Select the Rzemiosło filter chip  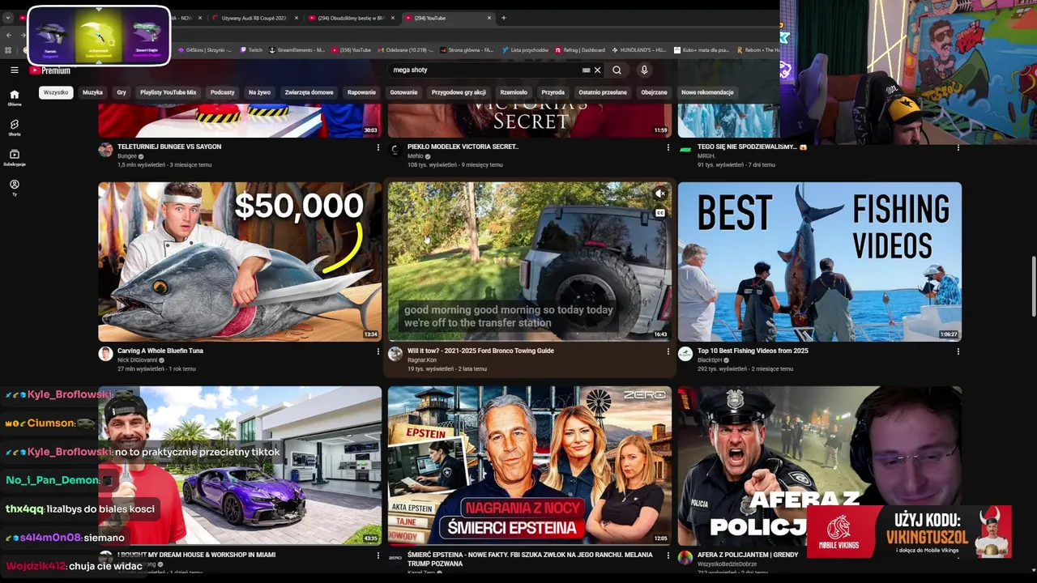click(514, 92)
